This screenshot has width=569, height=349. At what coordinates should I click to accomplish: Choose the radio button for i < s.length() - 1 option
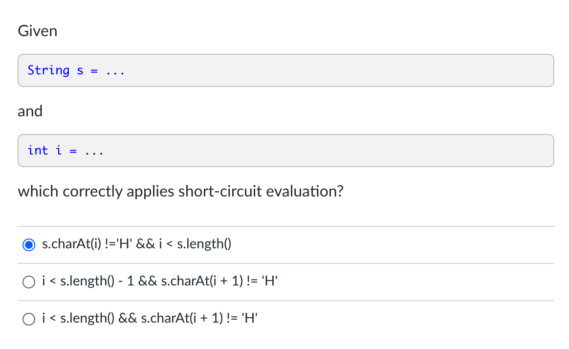pyautogui.click(x=29, y=282)
